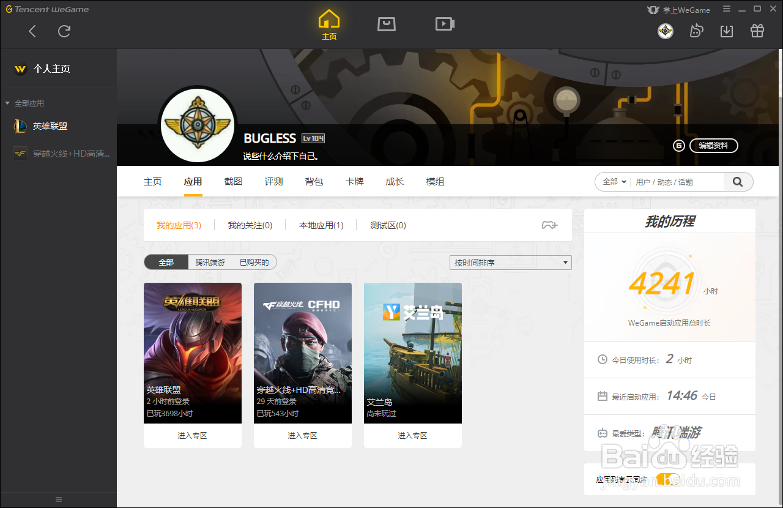Open the 全部 search scope dropdown
The width and height of the screenshot is (783, 508).
pyautogui.click(x=614, y=182)
